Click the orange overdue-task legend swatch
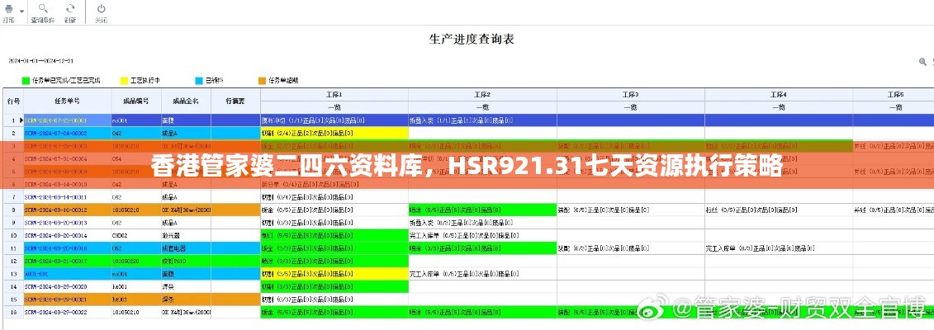Viewport: 934px width, 330px height. pos(262,81)
